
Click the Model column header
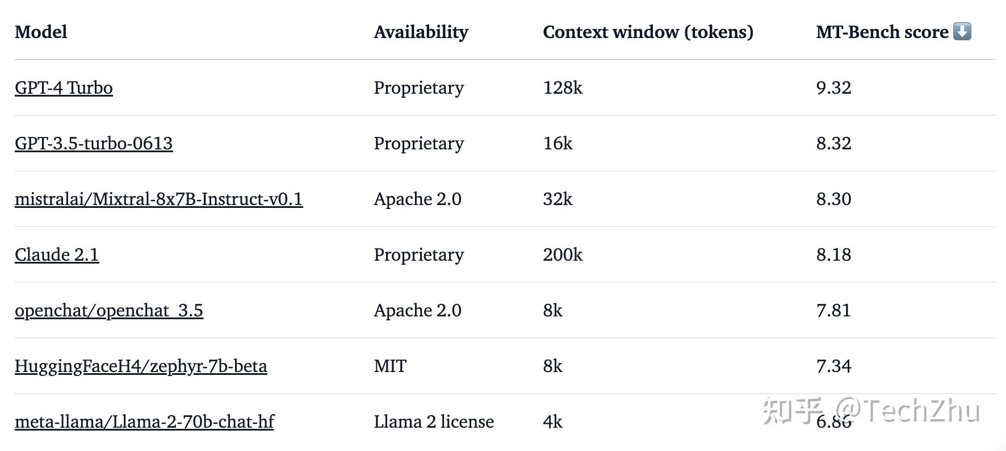point(41,32)
